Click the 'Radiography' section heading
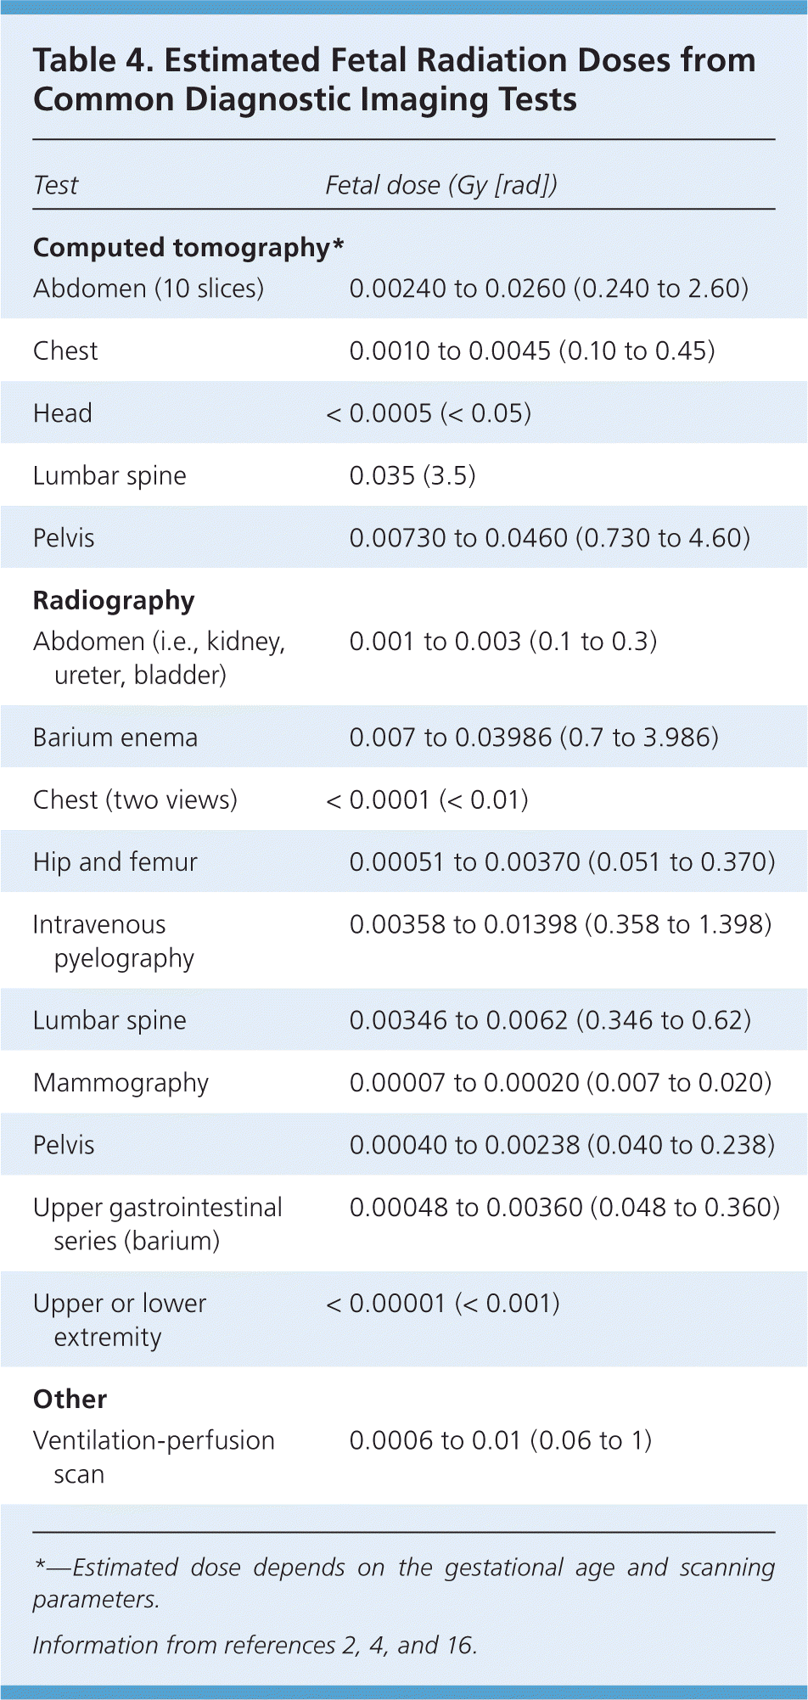 pos(114,600)
